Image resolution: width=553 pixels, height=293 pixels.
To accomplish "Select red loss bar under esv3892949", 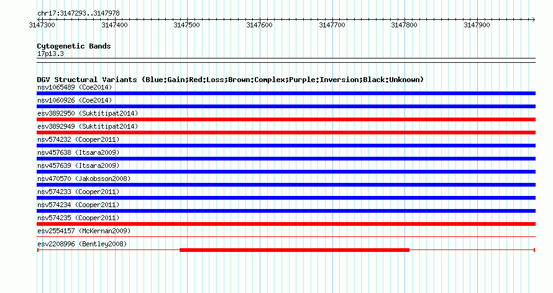I will point(286,133).
